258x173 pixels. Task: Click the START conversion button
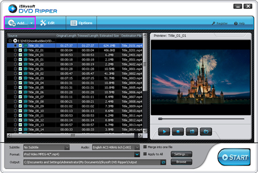(x=234, y=157)
